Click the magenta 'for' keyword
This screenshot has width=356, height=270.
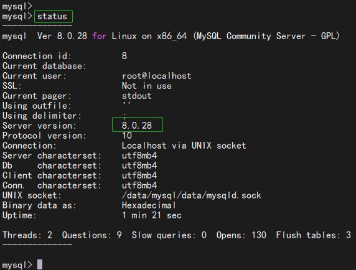pyautogui.click(x=99, y=36)
